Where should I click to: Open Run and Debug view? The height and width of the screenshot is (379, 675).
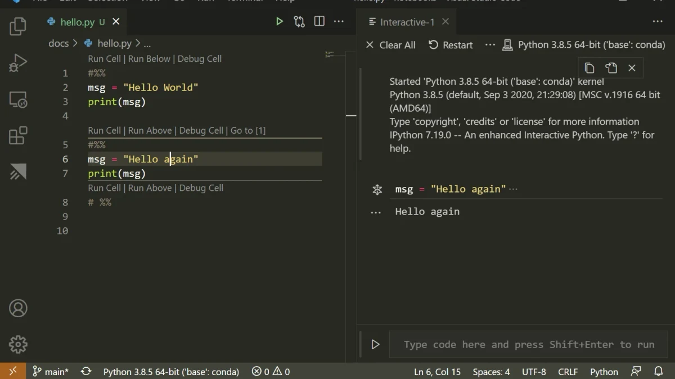tap(18, 63)
